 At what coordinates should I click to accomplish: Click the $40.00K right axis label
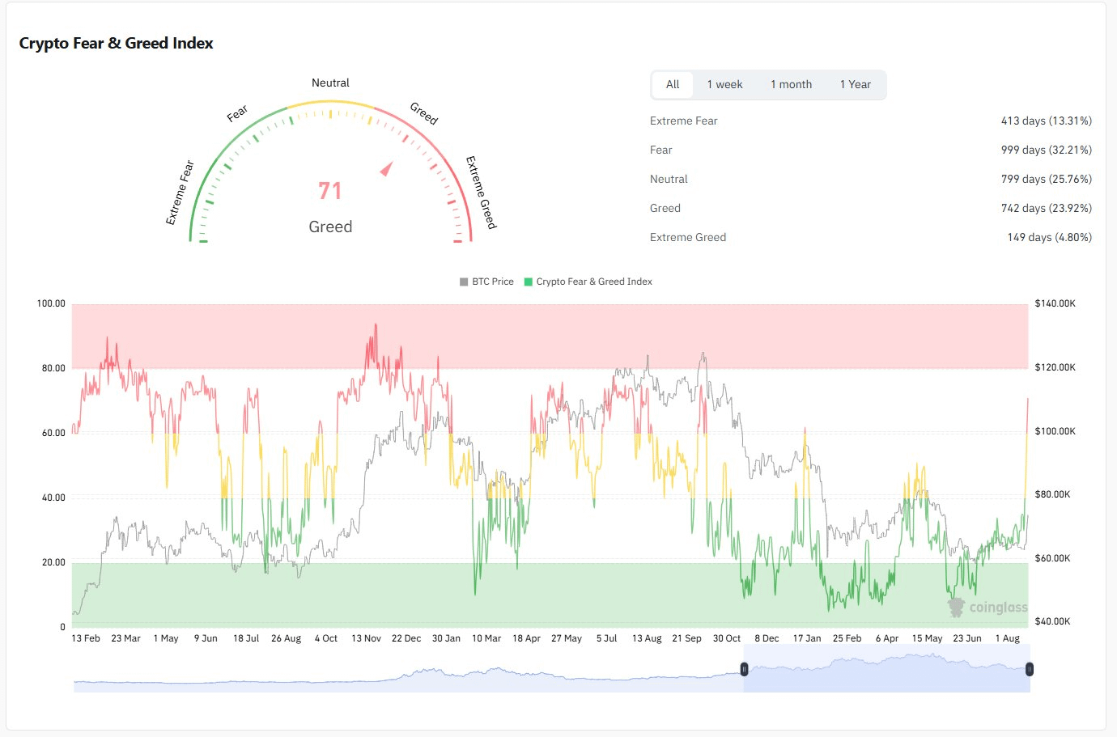pos(1052,621)
